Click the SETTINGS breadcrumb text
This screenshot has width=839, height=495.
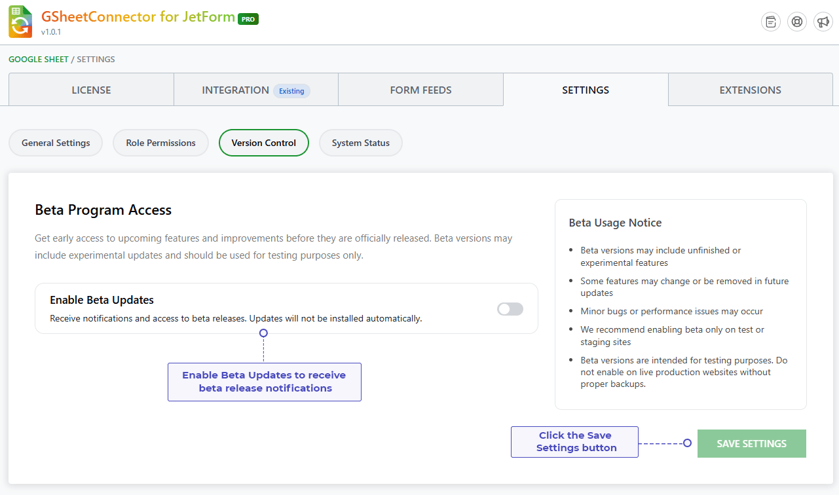point(96,59)
